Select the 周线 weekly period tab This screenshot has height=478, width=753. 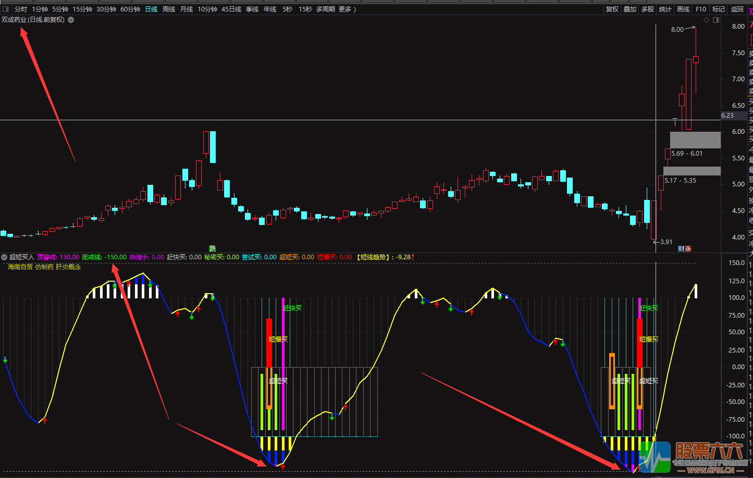tap(169, 9)
